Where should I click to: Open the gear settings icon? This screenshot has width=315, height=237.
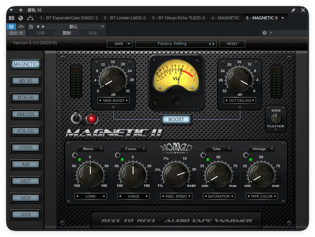click(x=264, y=33)
